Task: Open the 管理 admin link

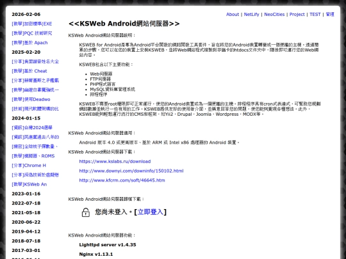Action: click(330, 14)
